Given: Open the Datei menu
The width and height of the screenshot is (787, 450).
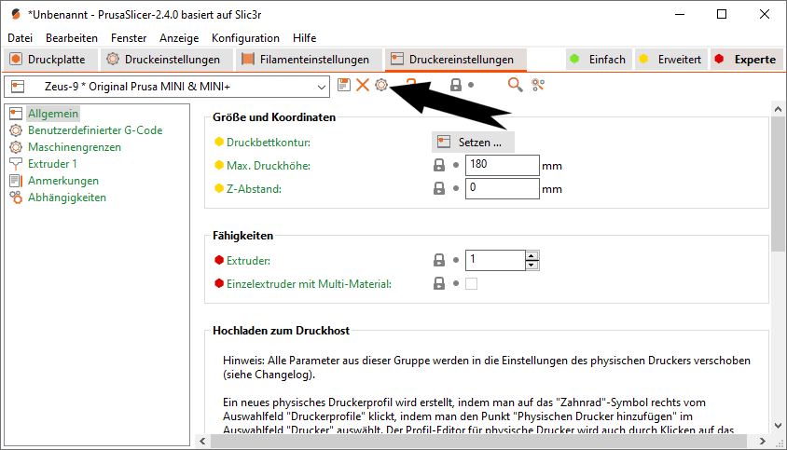Looking at the screenshot, I should (21, 37).
